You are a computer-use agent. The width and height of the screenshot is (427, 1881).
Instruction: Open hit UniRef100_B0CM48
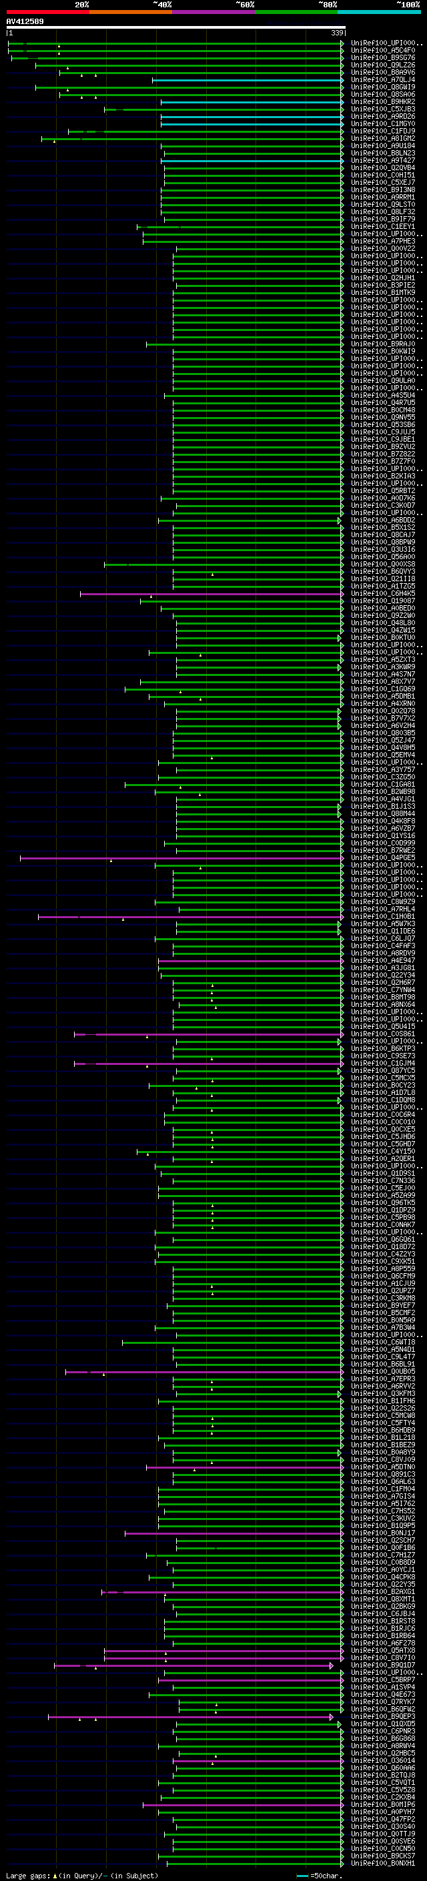point(382,410)
